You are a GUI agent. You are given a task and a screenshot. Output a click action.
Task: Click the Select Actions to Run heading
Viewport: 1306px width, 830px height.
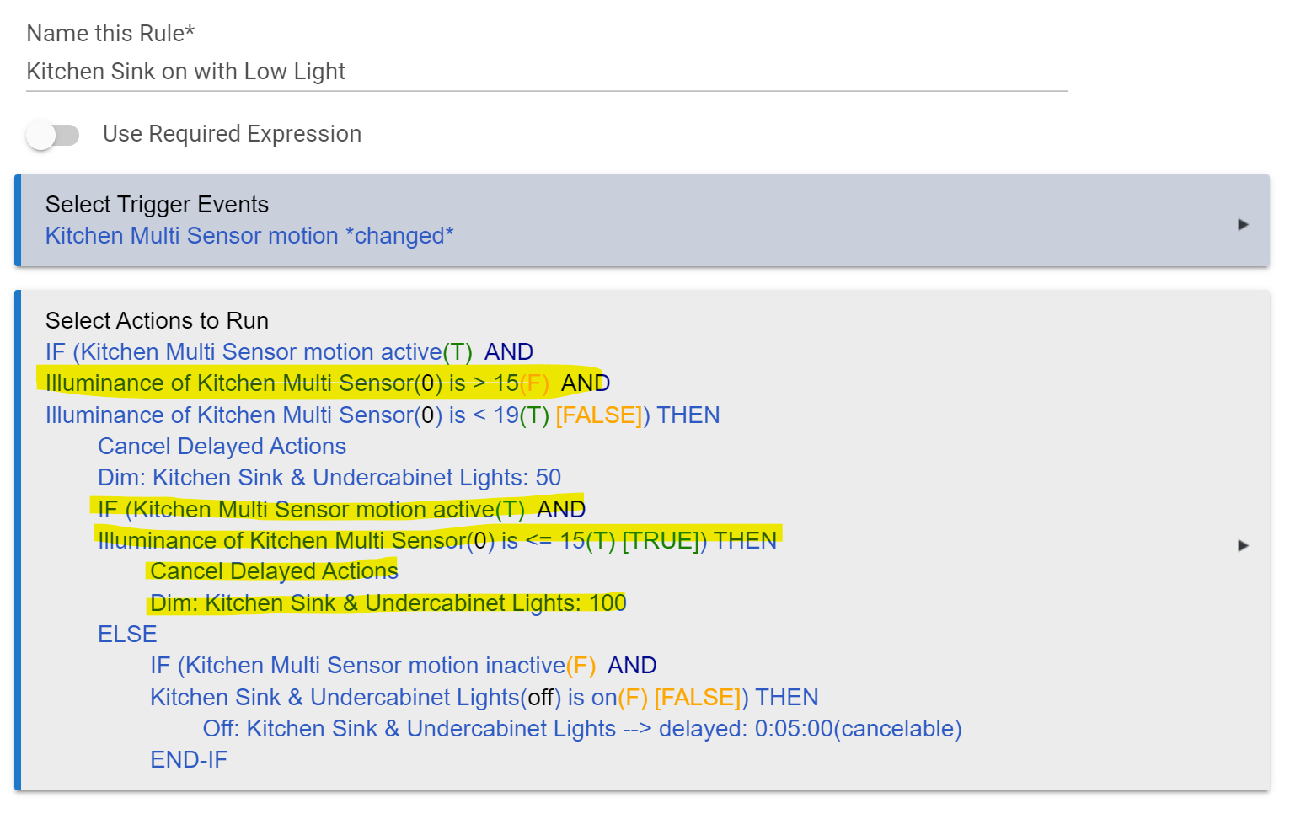pos(156,320)
